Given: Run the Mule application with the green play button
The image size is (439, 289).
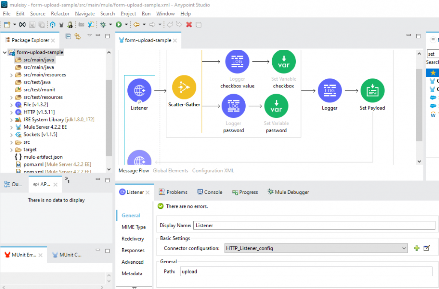Looking at the screenshot, I should click(x=120, y=24).
